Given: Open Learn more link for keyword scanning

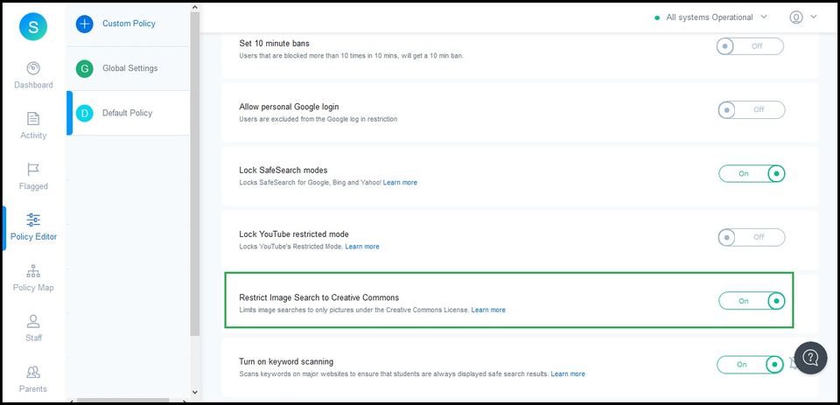Looking at the screenshot, I should (x=568, y=374).
